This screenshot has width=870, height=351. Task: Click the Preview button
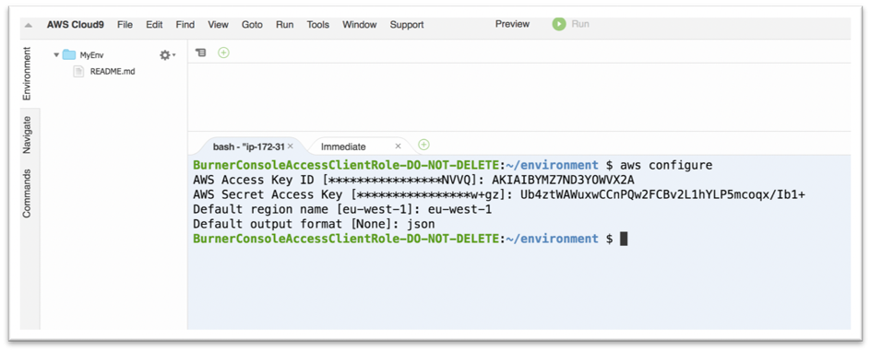coord(512,24)
